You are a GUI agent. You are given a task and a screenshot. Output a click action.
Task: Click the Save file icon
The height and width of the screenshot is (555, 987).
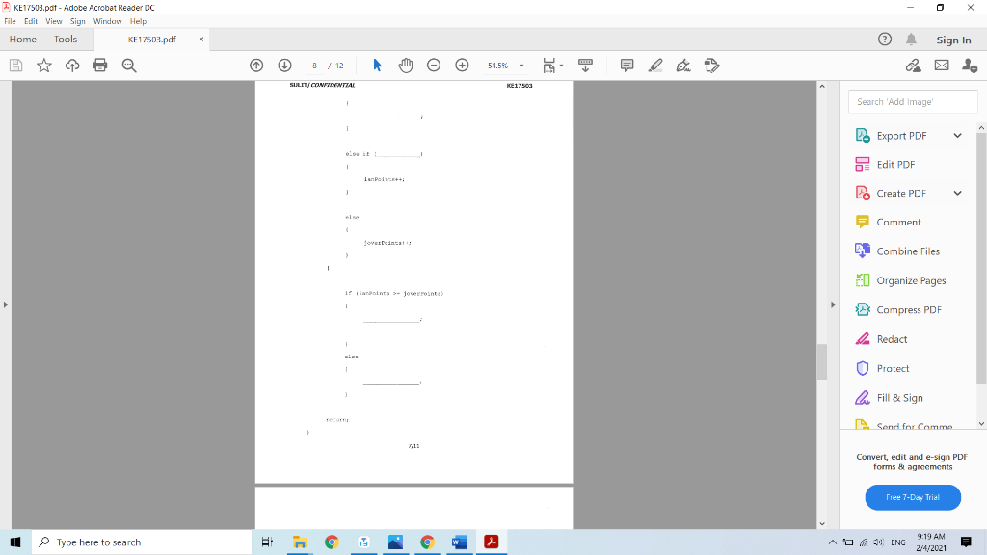(15, 66)
